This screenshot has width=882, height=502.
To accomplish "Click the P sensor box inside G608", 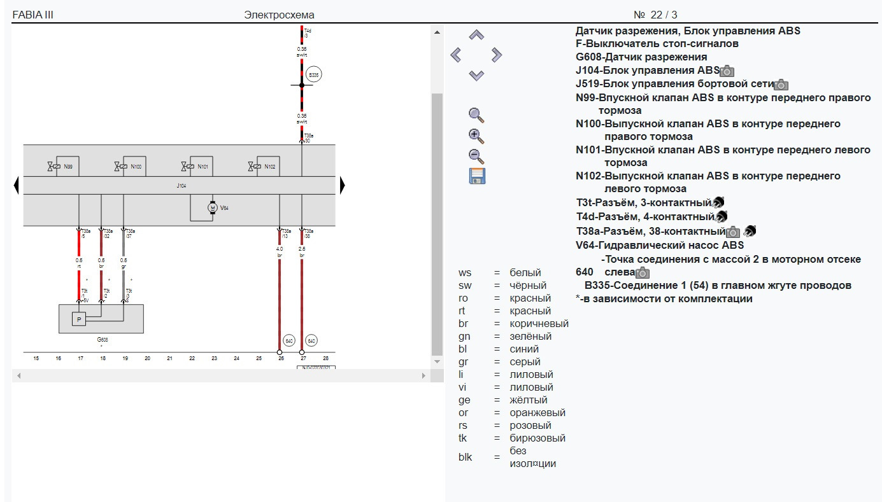I will coord(79,319).
